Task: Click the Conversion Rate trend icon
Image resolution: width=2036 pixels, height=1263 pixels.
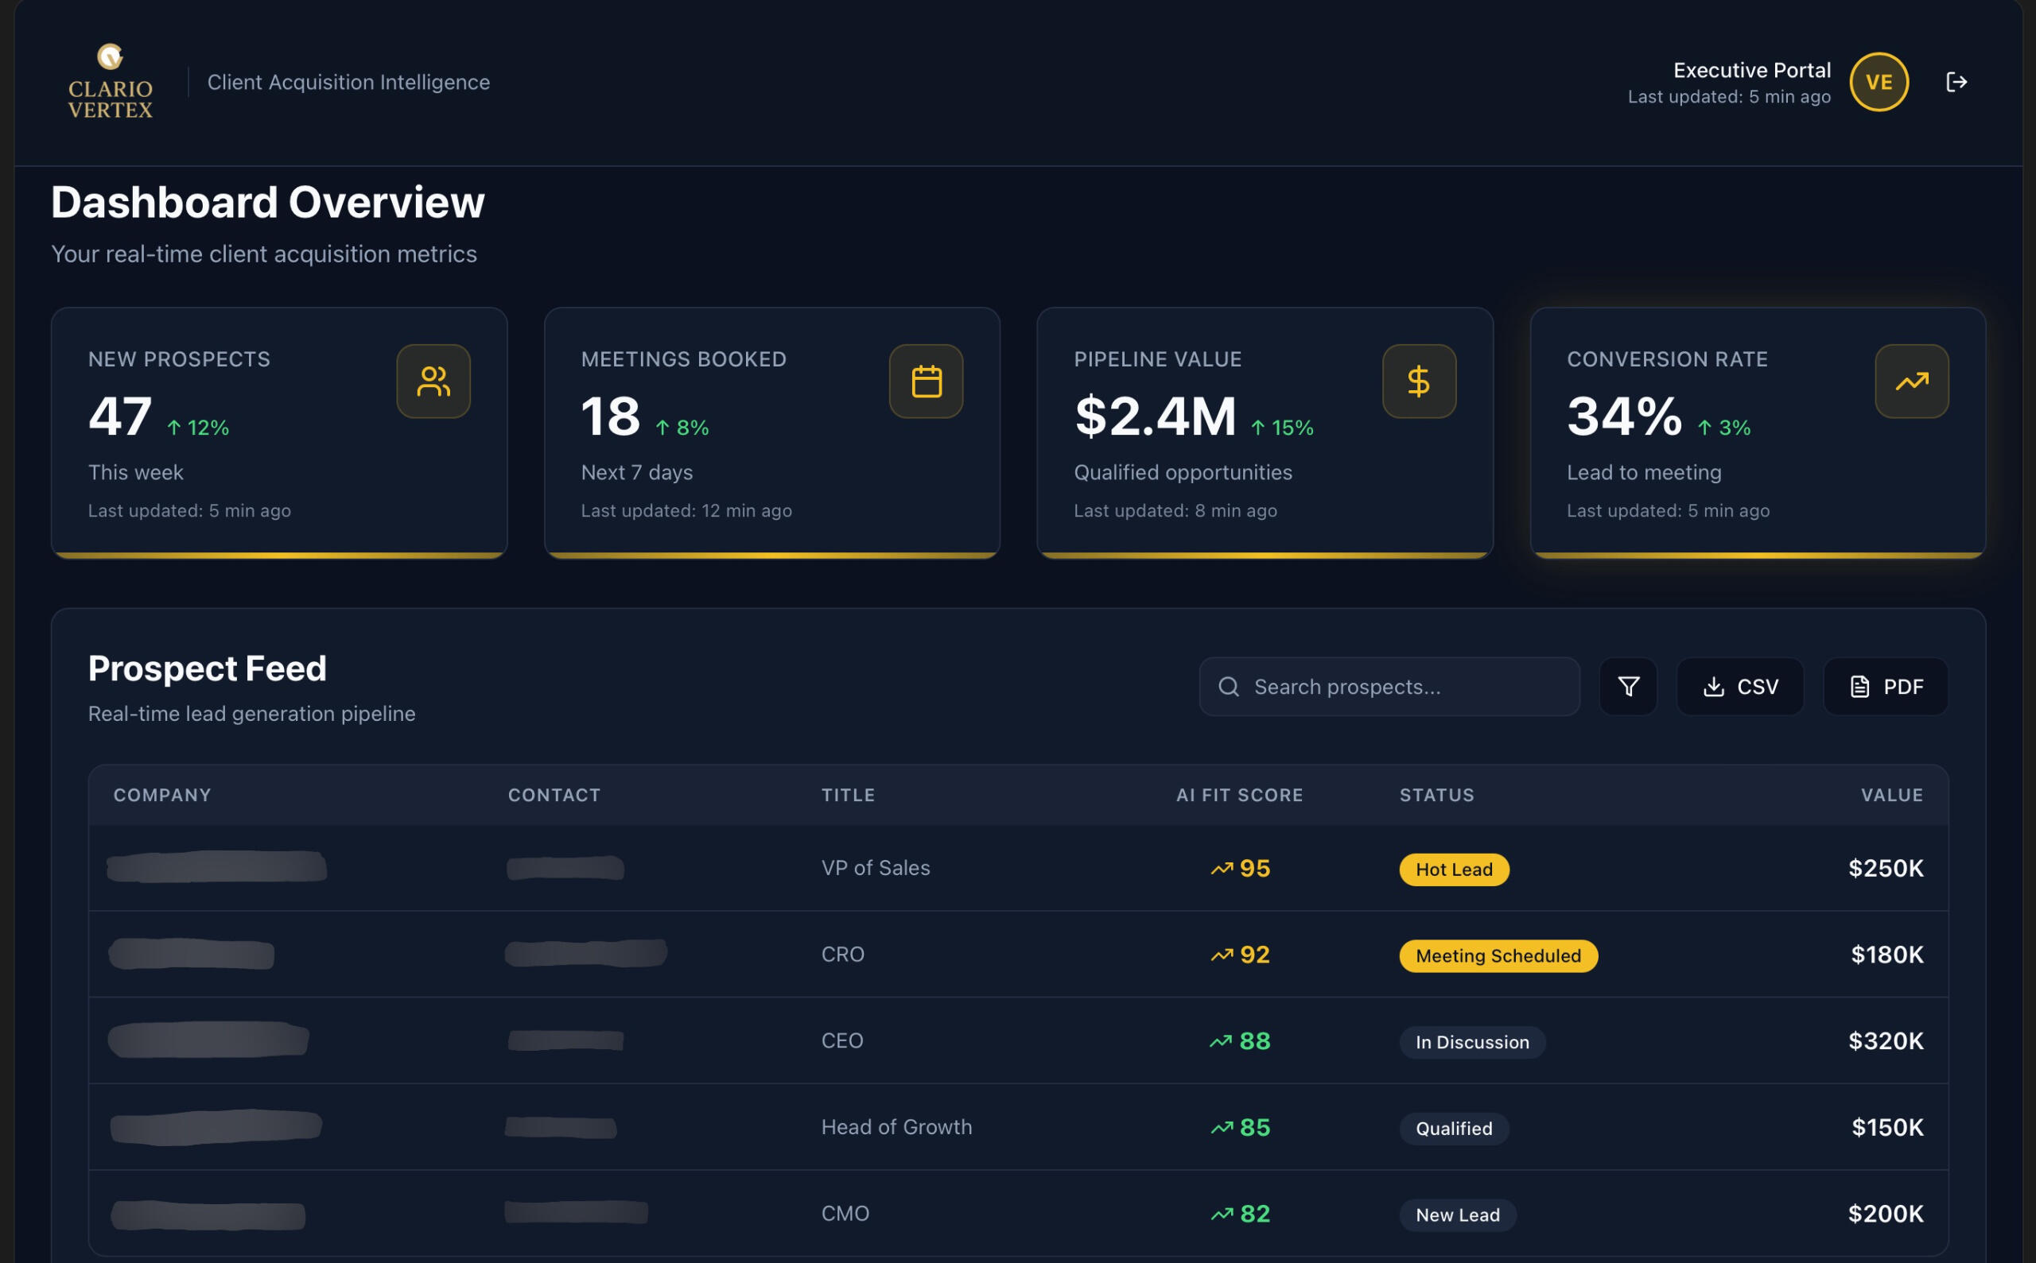Action: tap(1910, 382)
